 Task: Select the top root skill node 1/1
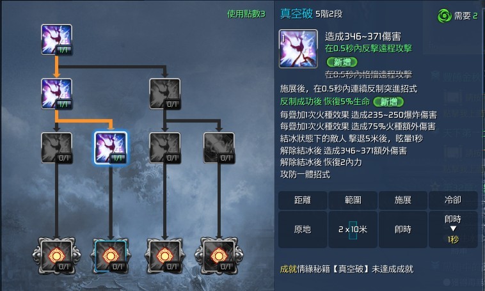click(56, 40)
